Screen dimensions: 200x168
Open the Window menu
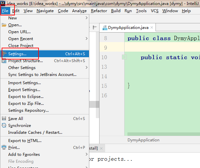pos(170,11)
